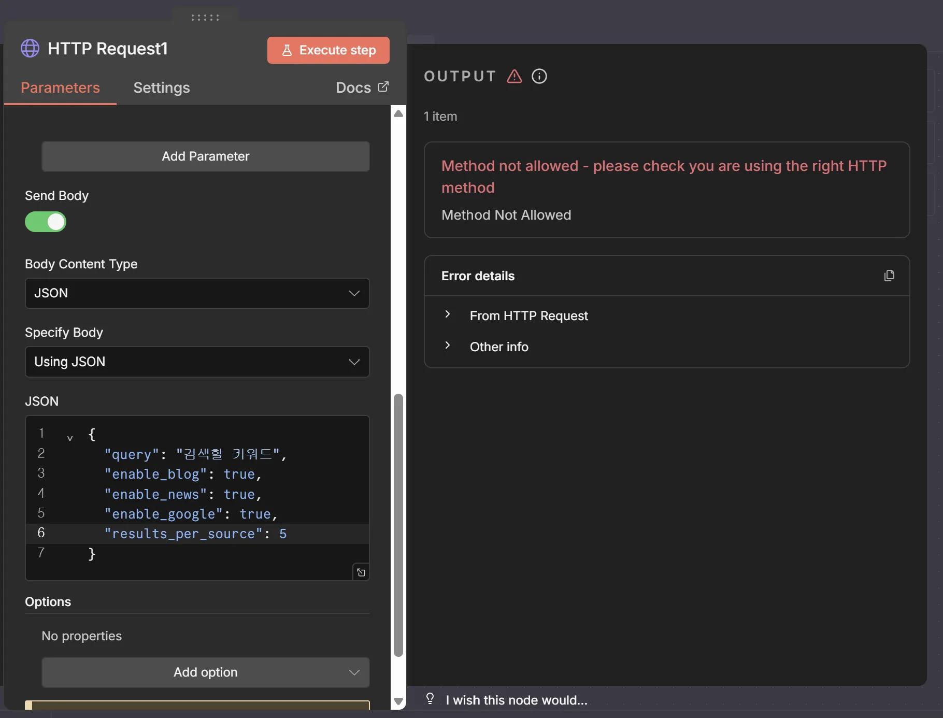Open the Add option dropdown
The image size is (943, 718).
coord(206,672)
